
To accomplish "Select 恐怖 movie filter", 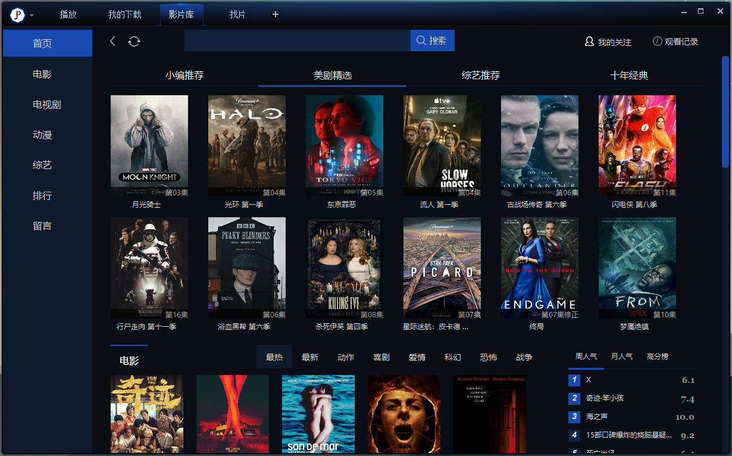I will (x=489, y=357).
